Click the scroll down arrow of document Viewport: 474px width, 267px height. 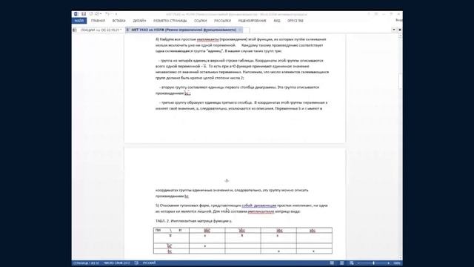point(400,258)
